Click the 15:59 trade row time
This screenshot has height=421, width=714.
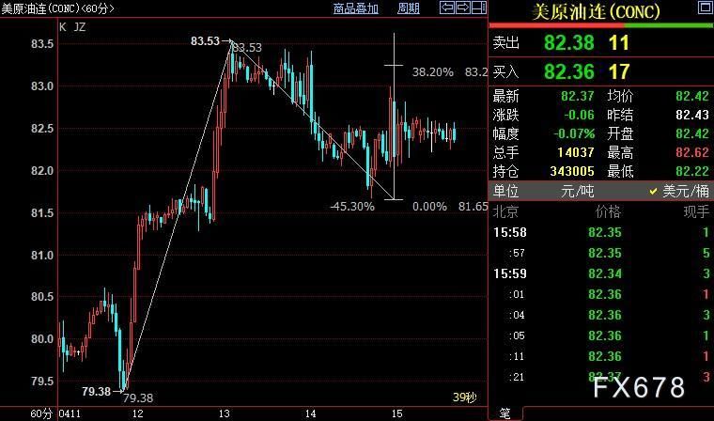510,273
